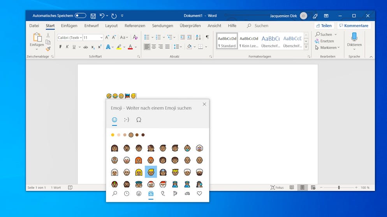The image size is (387, 217).
Task: Justify text alignment
Action: [167, 47]
